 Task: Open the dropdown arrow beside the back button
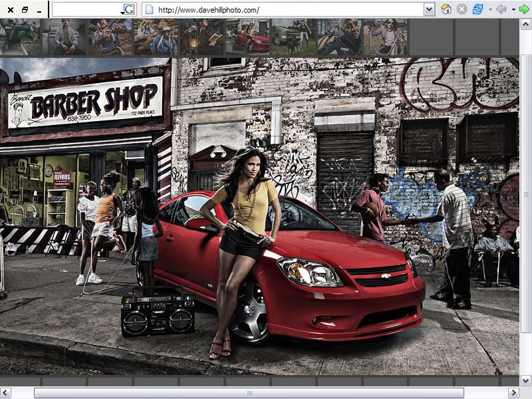(513, 9)
